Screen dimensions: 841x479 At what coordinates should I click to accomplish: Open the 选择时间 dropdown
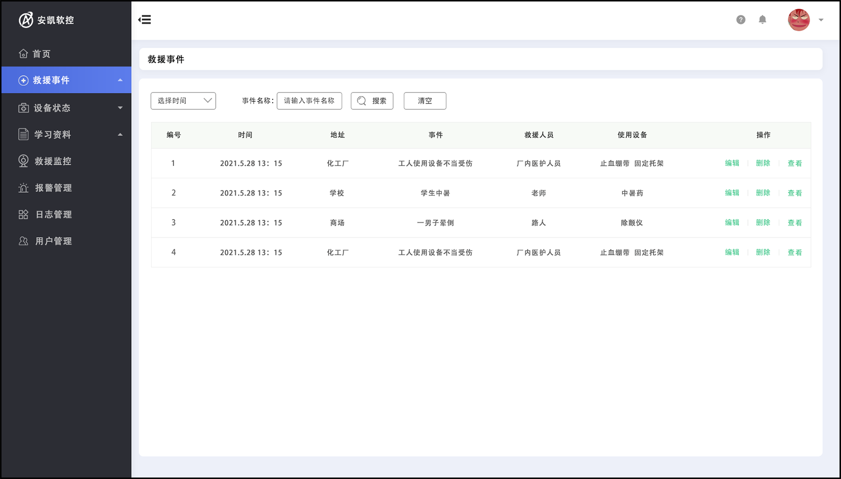point(183,101)
